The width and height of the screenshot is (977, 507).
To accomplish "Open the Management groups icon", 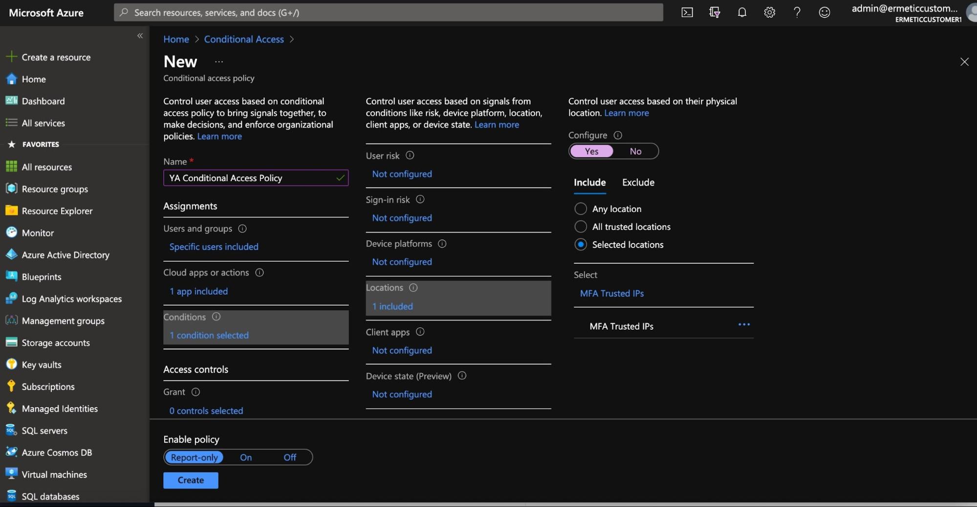I will click(11, 320).
